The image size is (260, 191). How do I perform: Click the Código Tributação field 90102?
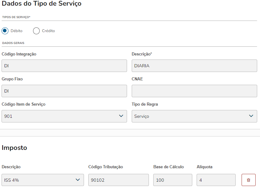118,180
